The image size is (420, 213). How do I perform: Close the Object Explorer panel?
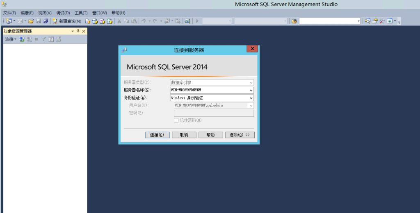(x=84, y=31)
